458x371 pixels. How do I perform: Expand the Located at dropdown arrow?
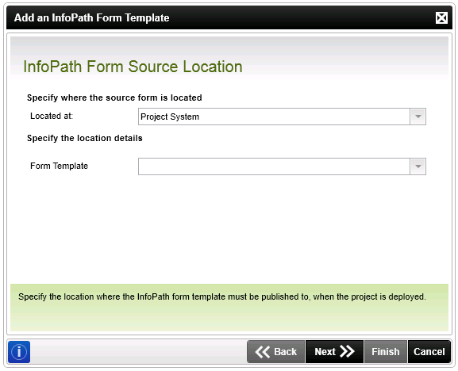pos(418,117)
